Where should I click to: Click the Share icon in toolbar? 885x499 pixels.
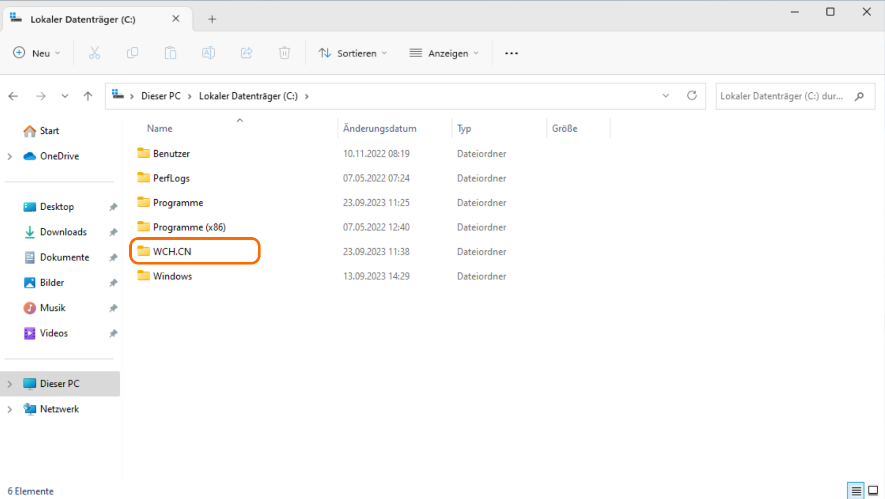coord(246,53)
